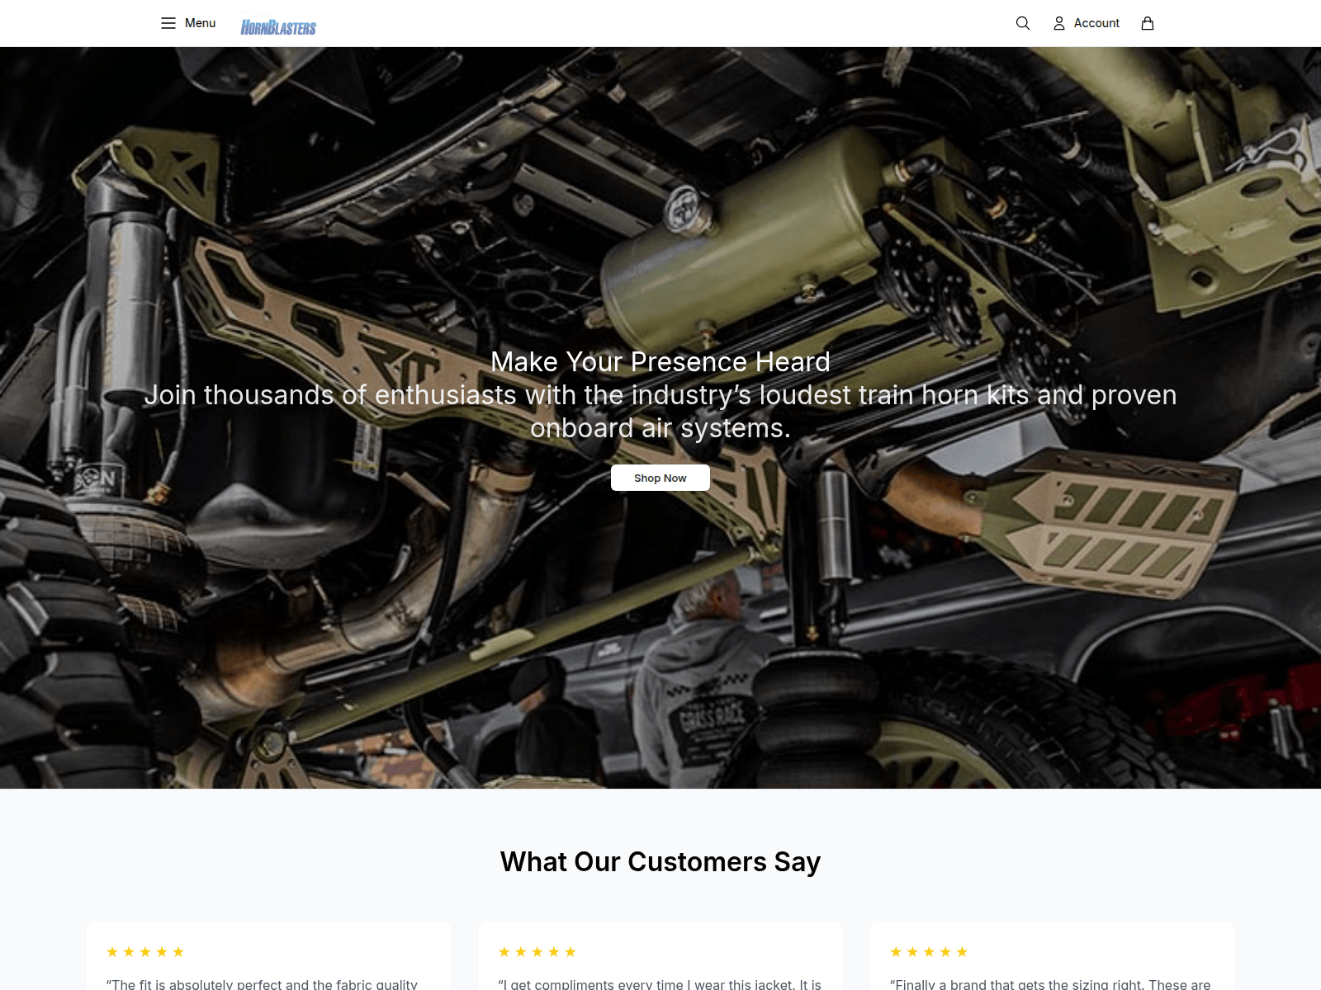
Task: Click the 'Make Your Presence Heard' headline
Action: [660, 361]
